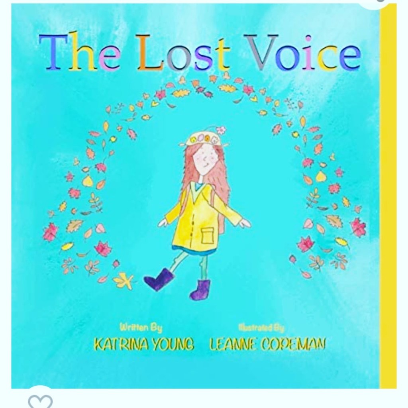
Task: Click the yellow leaf beside the raised boot
Action: point(124,281)
